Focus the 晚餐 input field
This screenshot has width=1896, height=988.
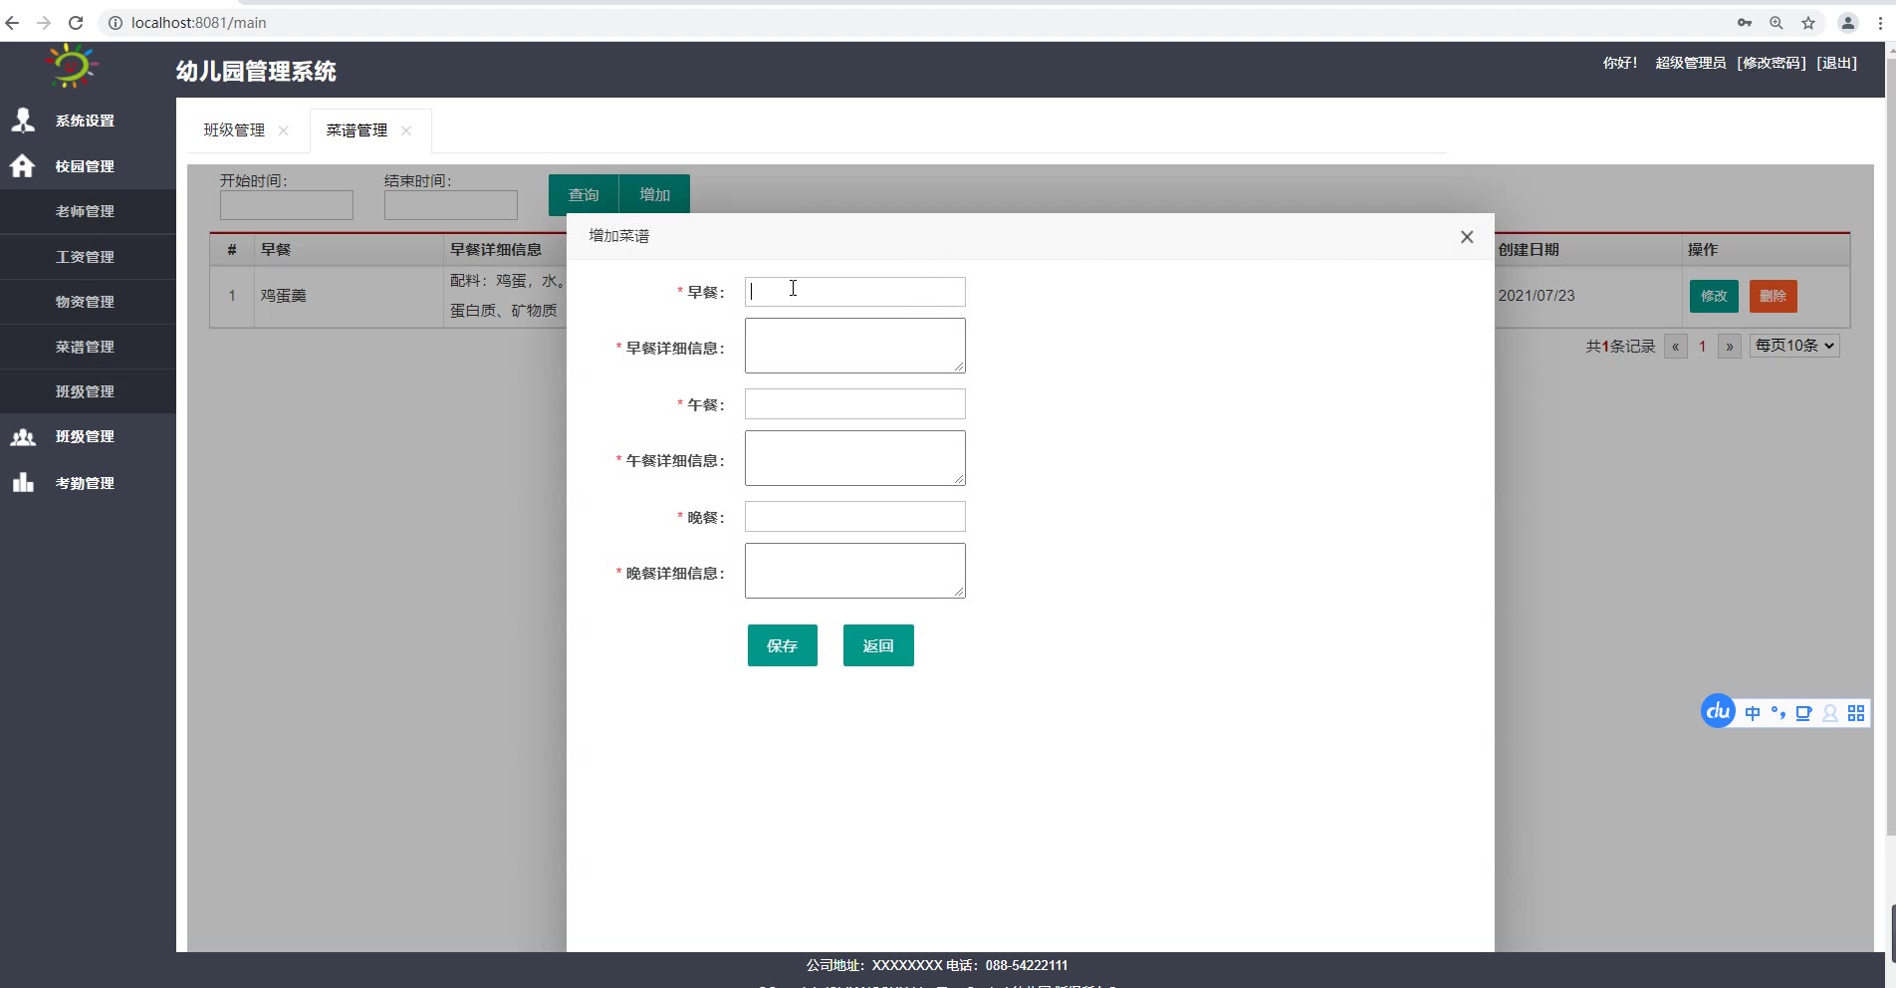(x=855, y=517)
